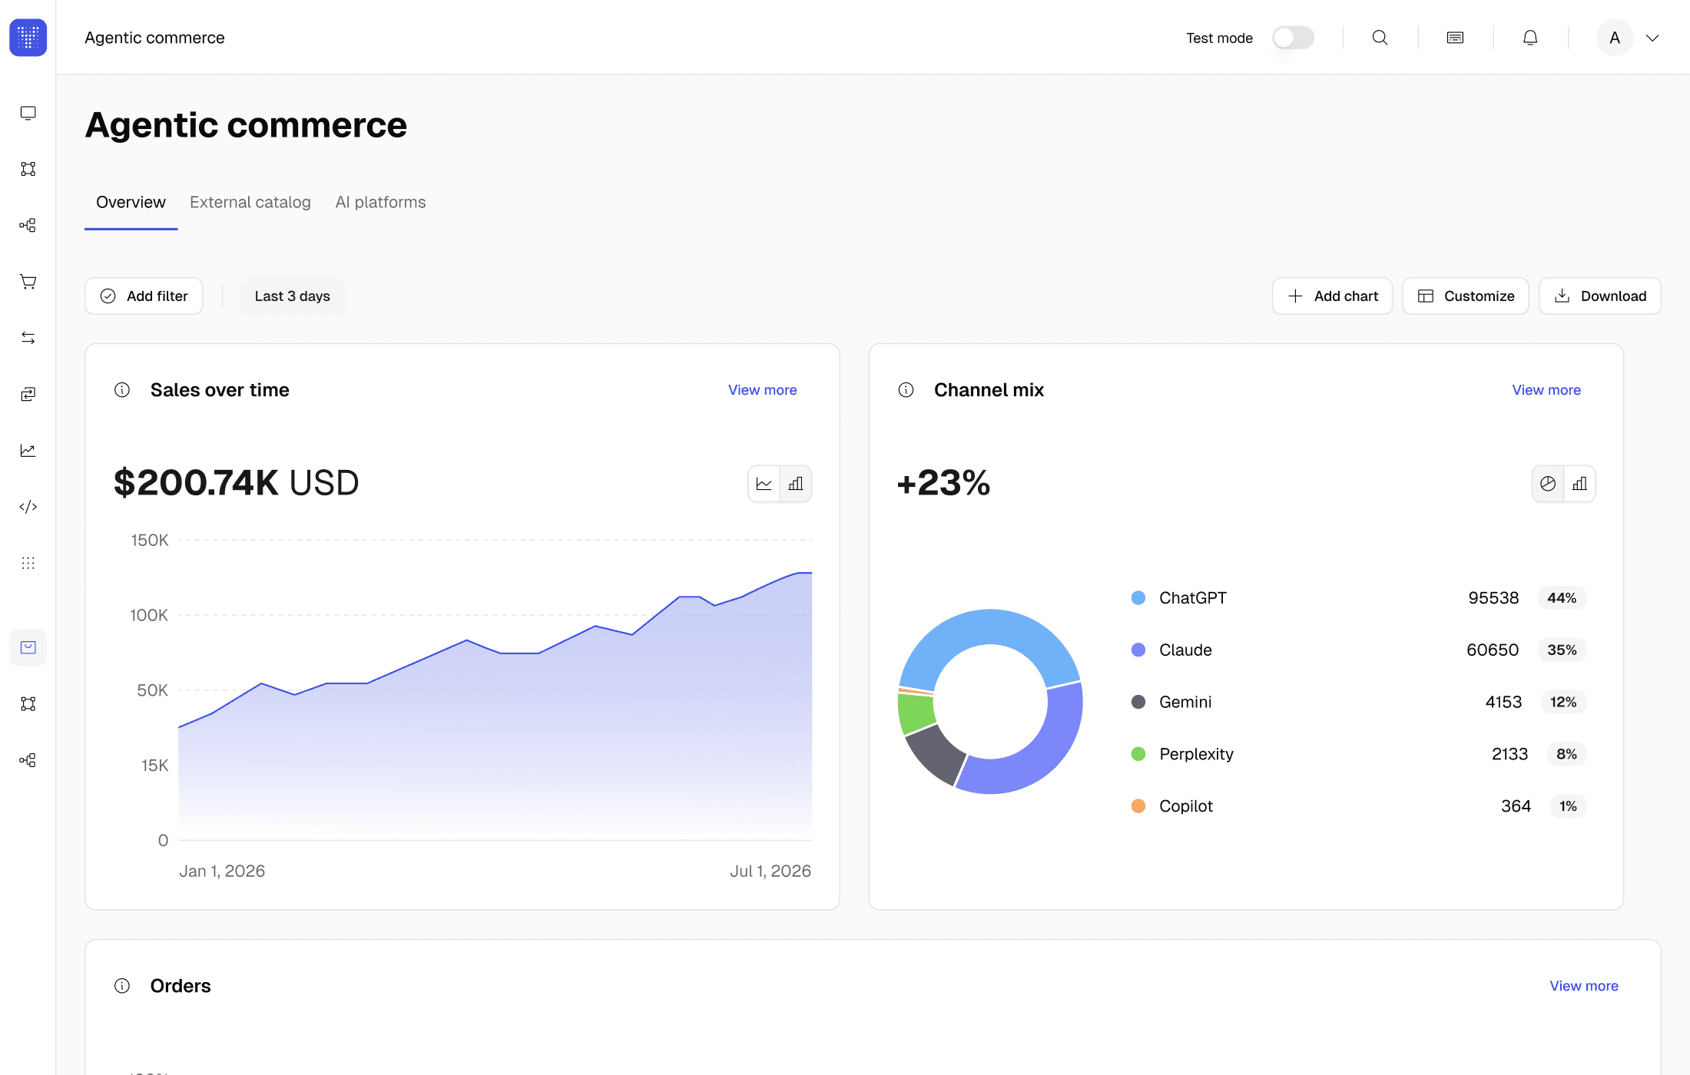Switch Channel mix to pie chart view
This screenshot has width=1690, height=1075.
(x=1548, y=484)
